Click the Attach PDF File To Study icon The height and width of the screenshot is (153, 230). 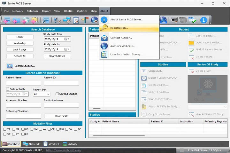coord(144,106)
